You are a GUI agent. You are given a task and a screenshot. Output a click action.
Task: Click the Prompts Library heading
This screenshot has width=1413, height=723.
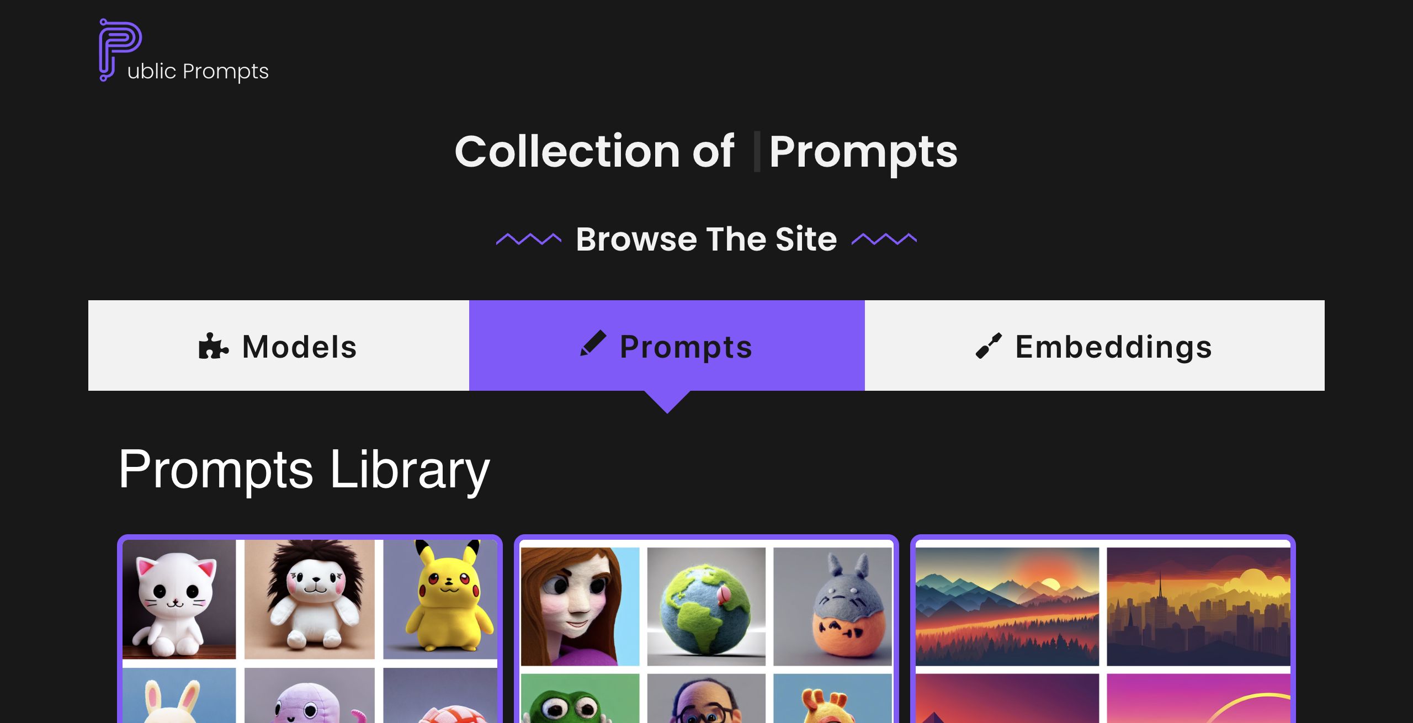pos(304,469)
